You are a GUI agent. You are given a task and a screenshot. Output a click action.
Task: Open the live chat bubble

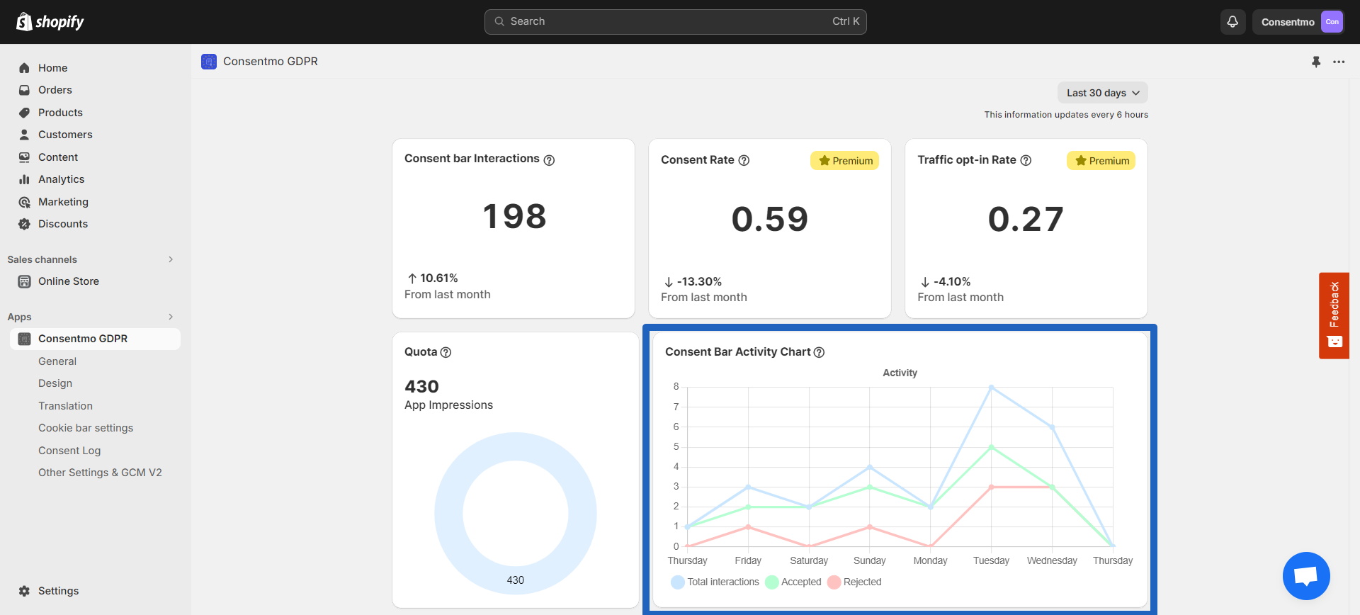(1306, 575)
